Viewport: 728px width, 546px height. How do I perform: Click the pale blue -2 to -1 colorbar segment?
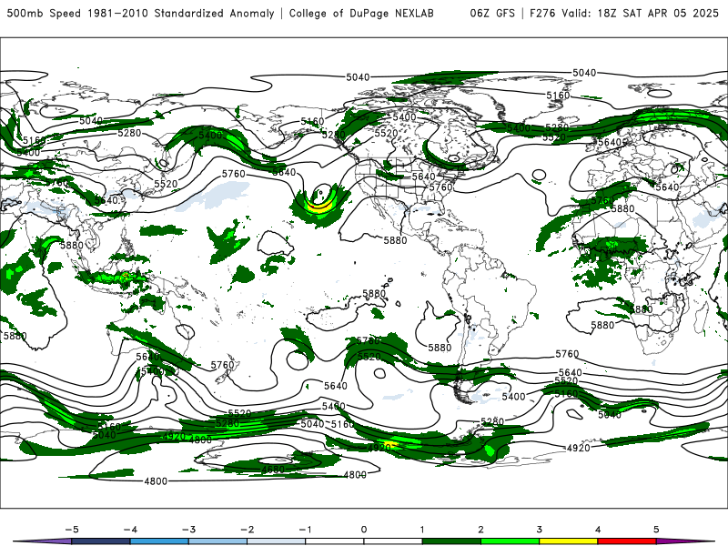tap(277, 541)
